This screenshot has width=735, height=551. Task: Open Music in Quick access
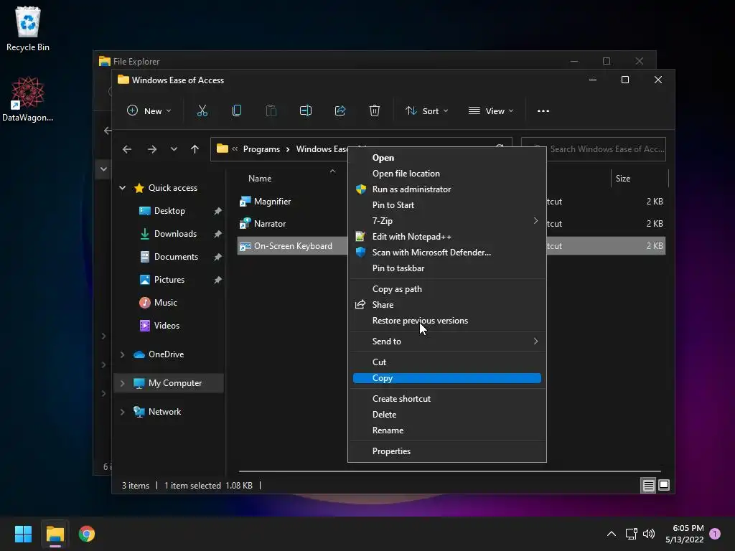click(x=159, y=303)
